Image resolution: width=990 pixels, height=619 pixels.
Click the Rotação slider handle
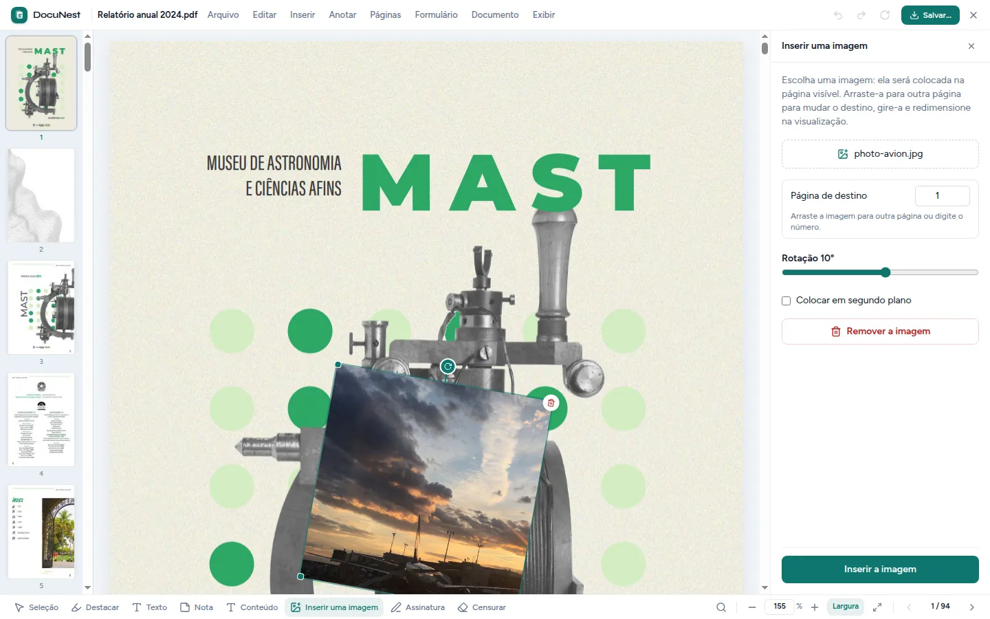coord(885,272)
